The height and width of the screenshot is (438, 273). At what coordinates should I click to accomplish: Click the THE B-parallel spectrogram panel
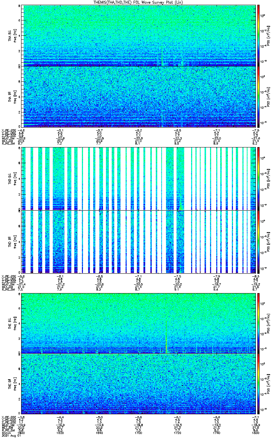[x=138, y=384]
